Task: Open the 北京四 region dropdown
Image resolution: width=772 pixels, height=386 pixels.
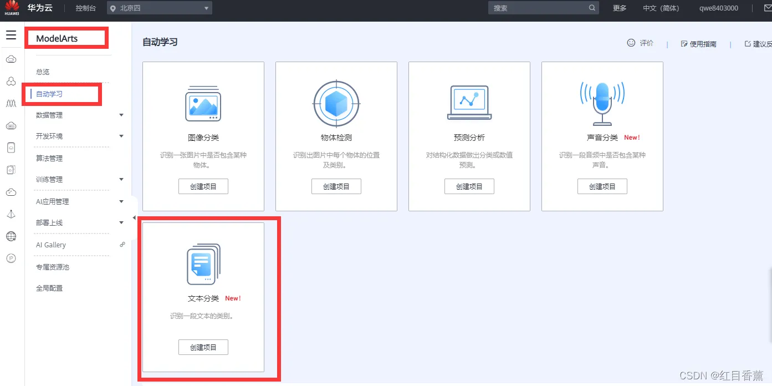Action: [x=160, y=8]
